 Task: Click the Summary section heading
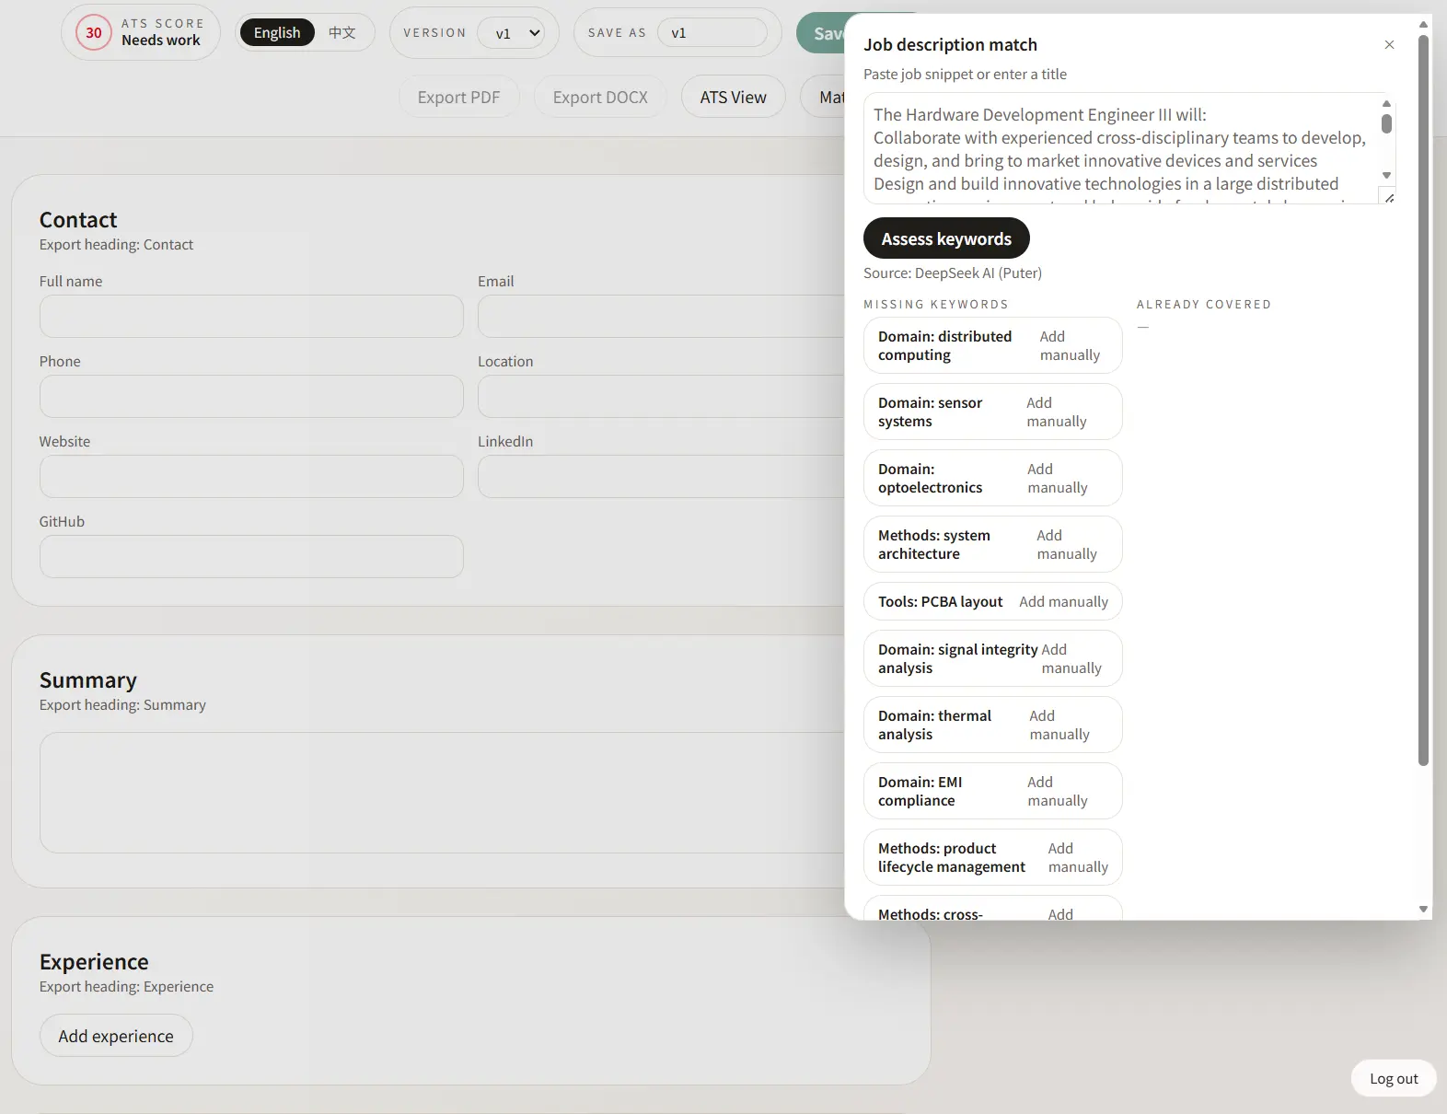[87, 679]
